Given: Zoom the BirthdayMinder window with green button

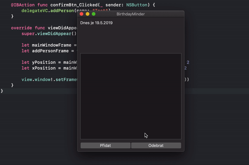Looking at the screenshot, I should click(94, 14).
